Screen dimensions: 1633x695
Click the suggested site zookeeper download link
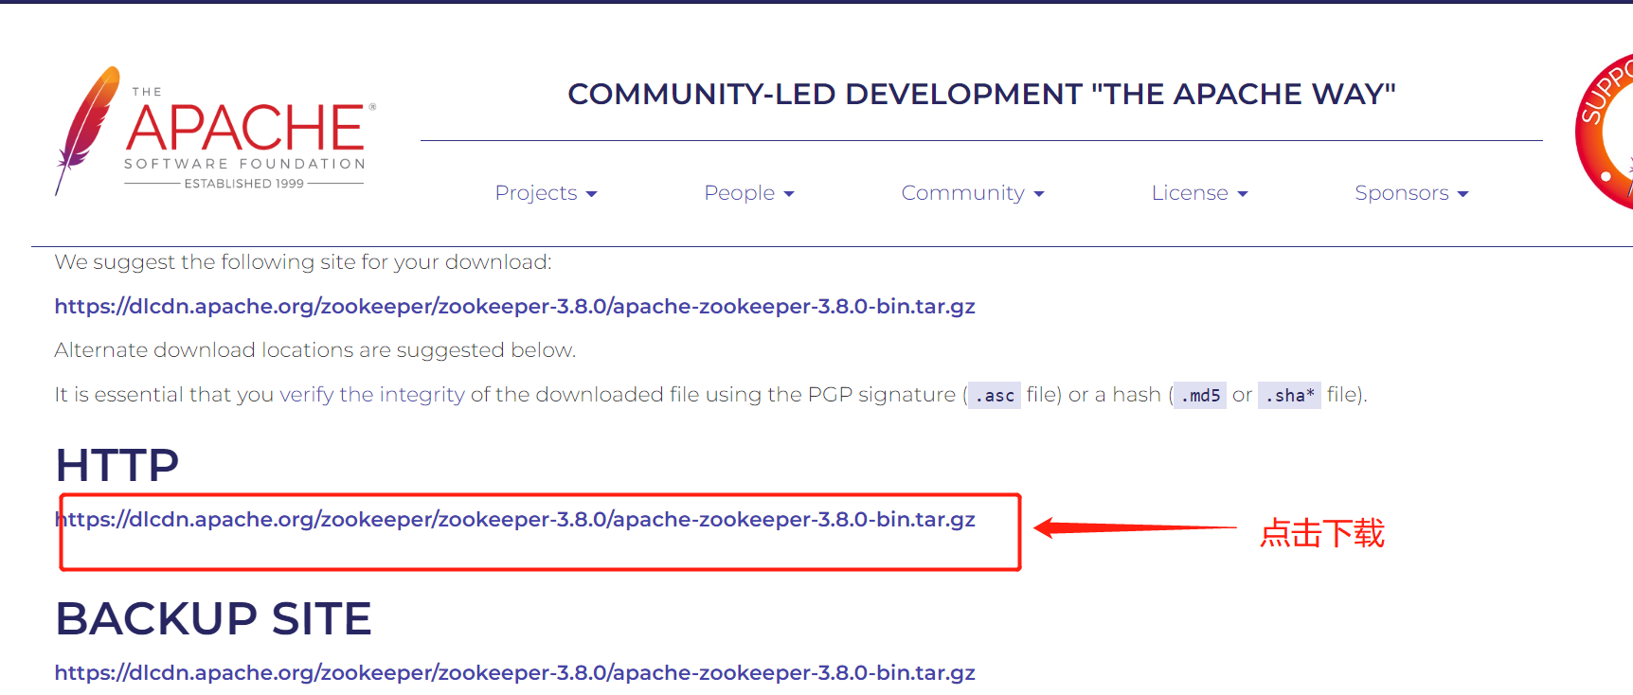(514, 307)
